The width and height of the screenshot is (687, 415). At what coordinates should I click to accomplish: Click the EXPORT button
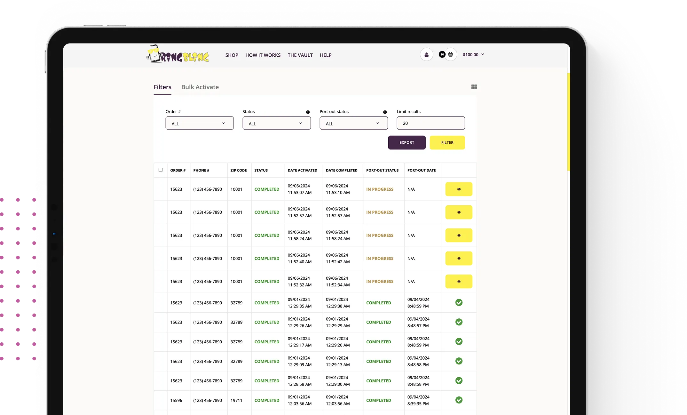pyautogui.click(x=407, y=142)
